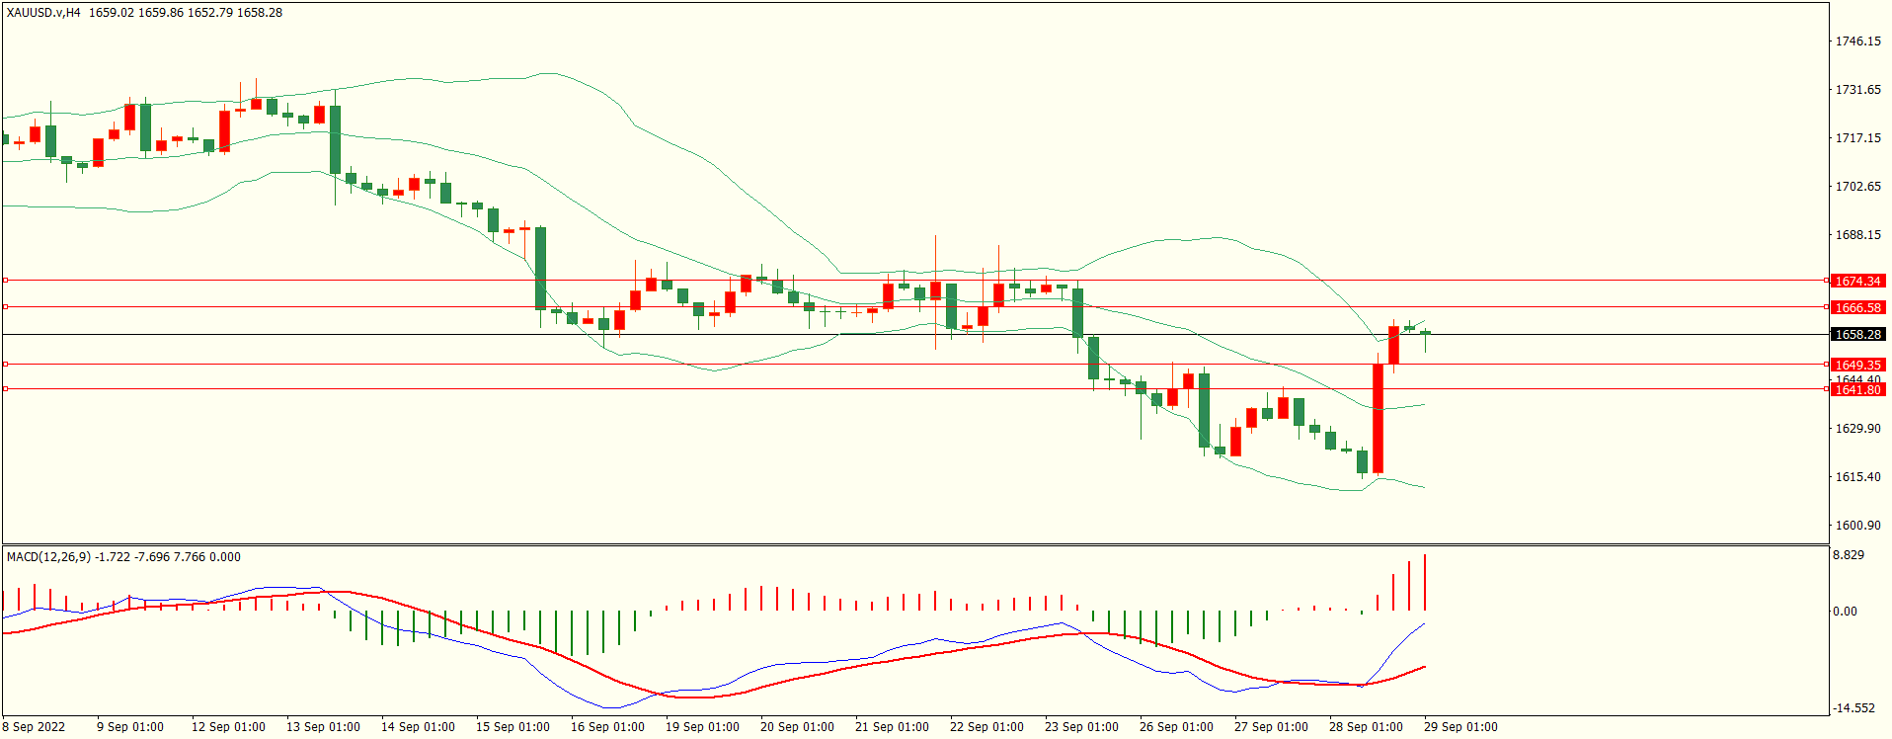This screenshot has width=1892, height=739.
Task: Select the 1674.34 red price label
Action: click(x=1857, y=282)
